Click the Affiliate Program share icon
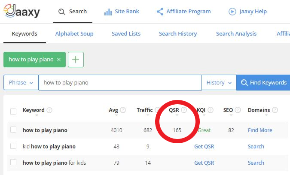290x175 pixels. click(160, 12)
